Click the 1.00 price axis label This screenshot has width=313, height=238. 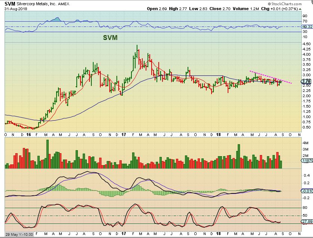(306, 117)
